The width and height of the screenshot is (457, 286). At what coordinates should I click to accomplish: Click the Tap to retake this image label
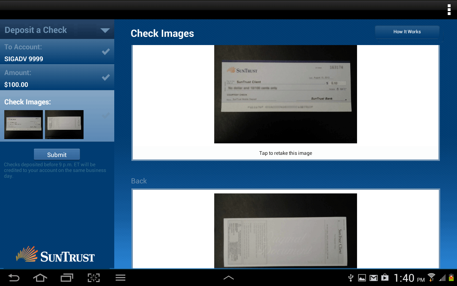(286, 153)
